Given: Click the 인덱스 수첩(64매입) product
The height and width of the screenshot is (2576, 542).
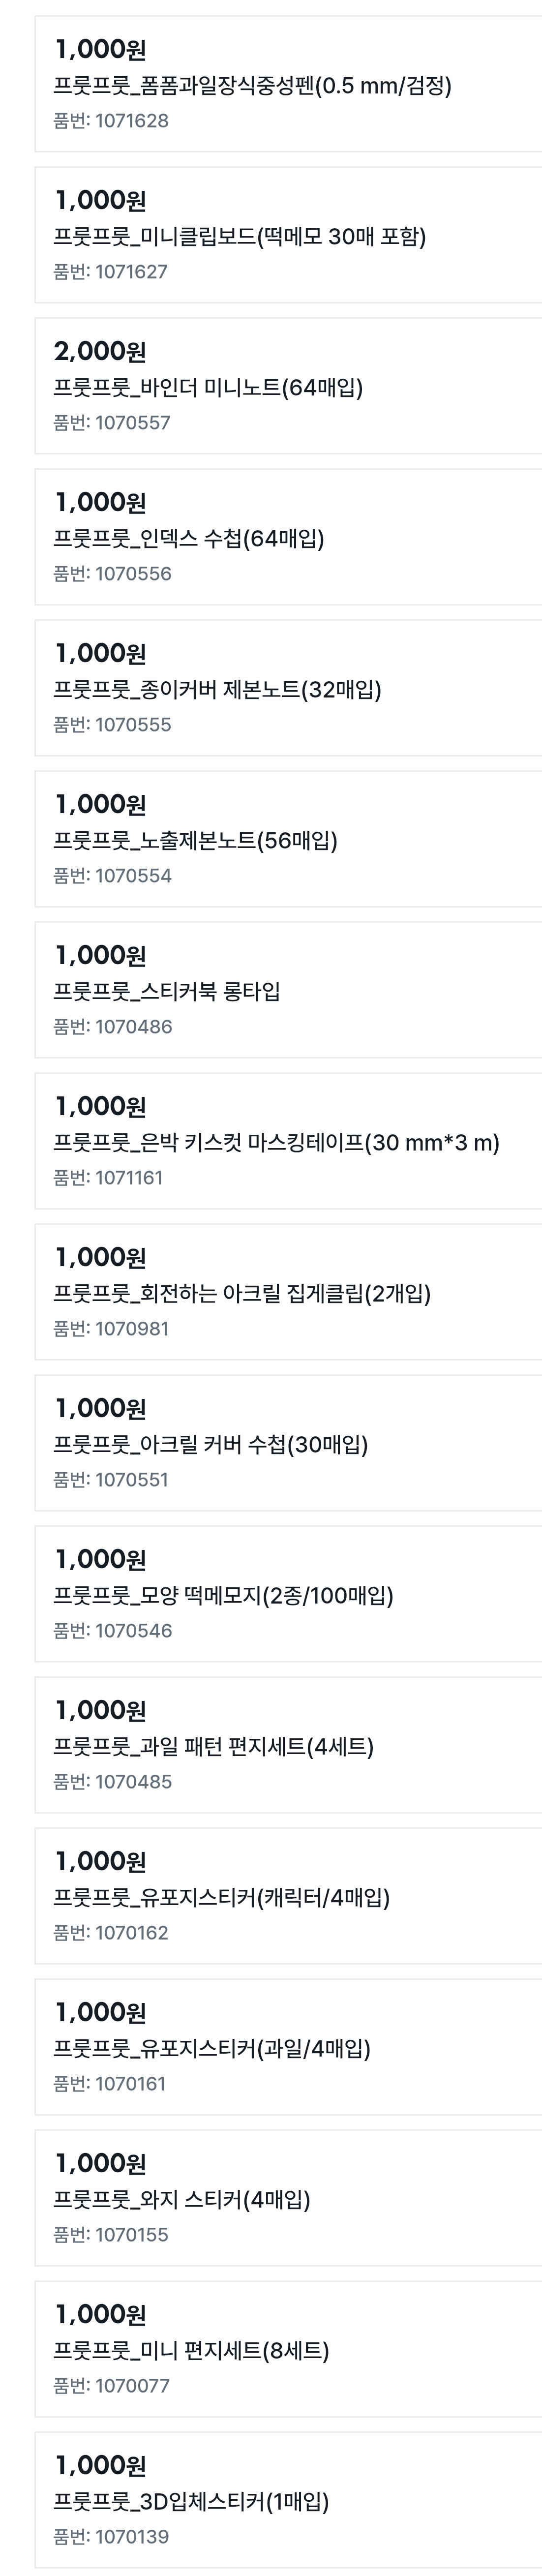Looking at the screenshot, I should pos(289,537).
